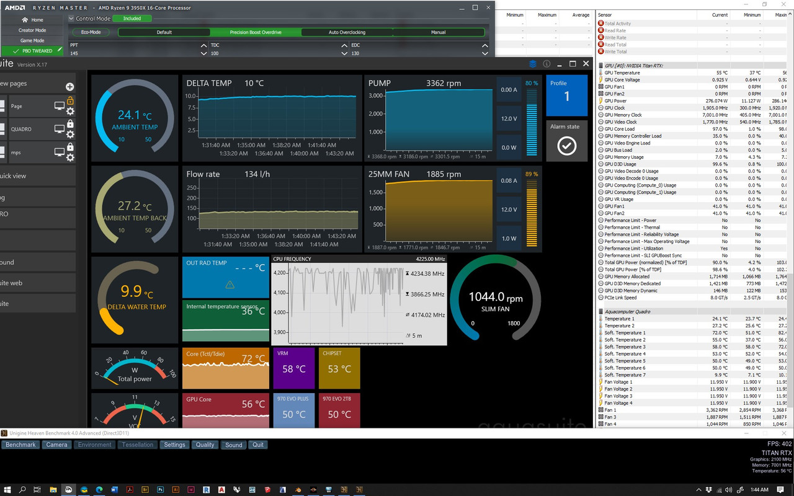Toggle the Included control mode indicator
Image resolution: width=794 pixels, height=496 pixels.
[132, 19]
